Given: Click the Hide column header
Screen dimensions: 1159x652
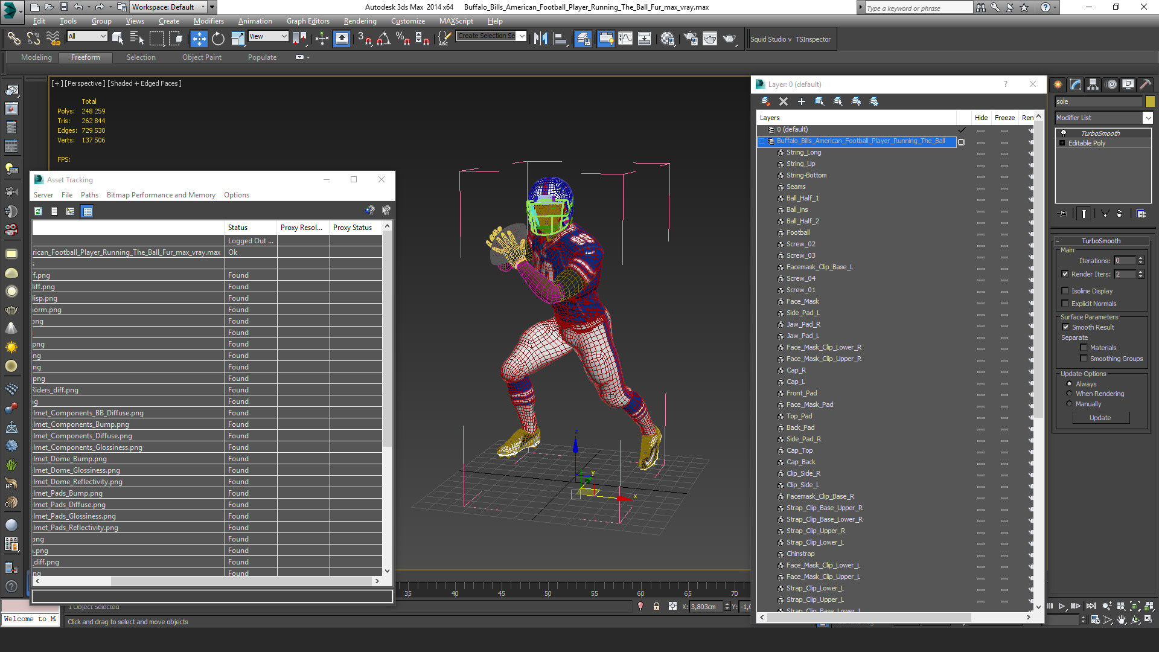Looking at the screenshot, I should click(981, 118).
